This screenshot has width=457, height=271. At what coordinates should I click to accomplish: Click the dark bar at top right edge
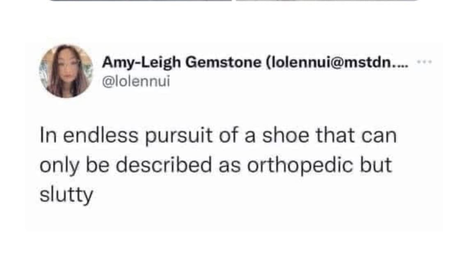(328, 1)
